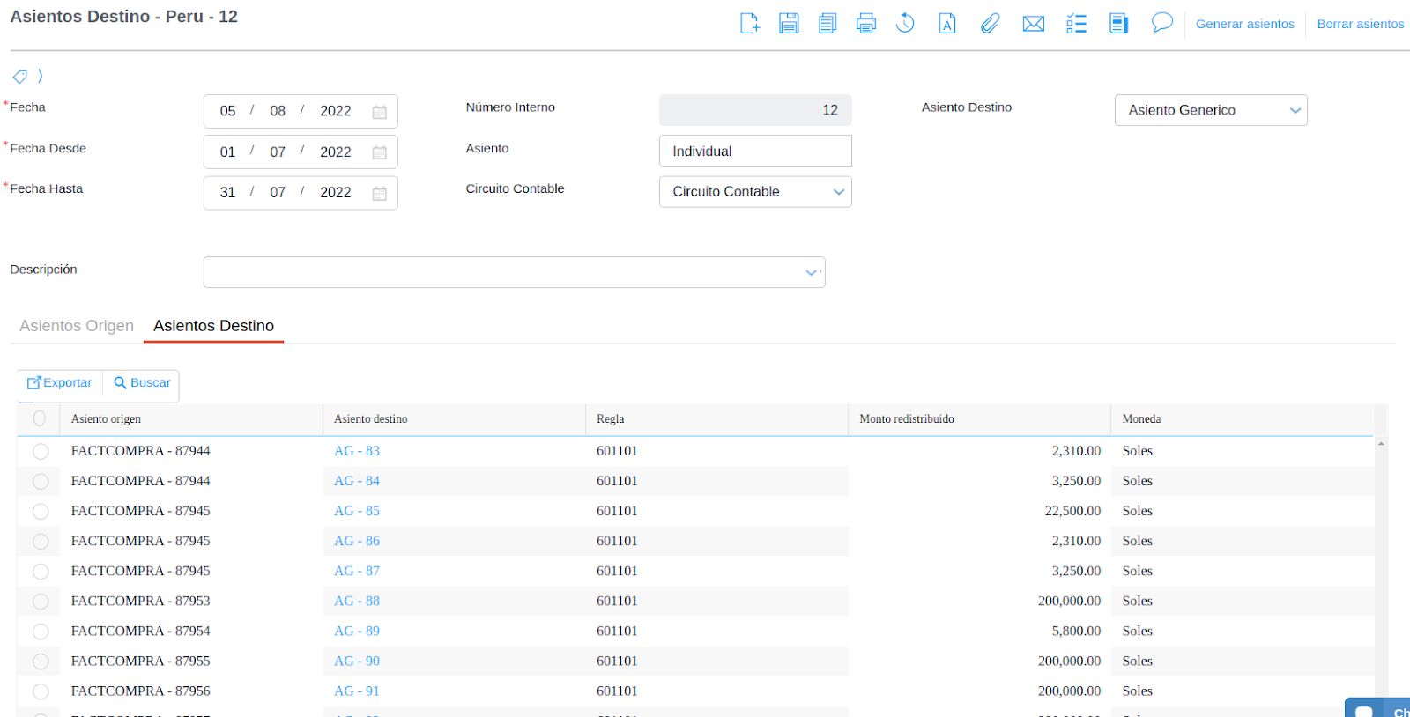Select the radio button for AG - 83 row

coord(41,452)
